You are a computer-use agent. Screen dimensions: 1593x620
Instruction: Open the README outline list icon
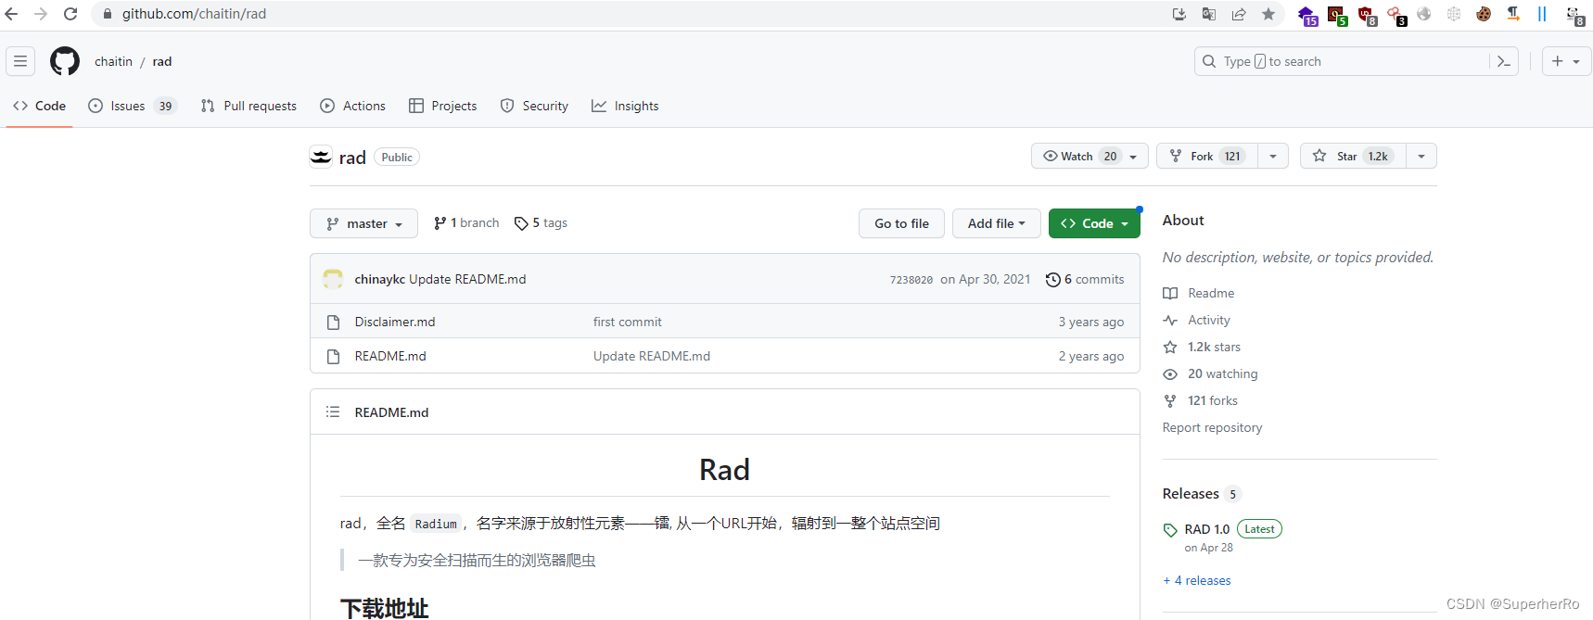pyautogui.click(x=333, y=411)
